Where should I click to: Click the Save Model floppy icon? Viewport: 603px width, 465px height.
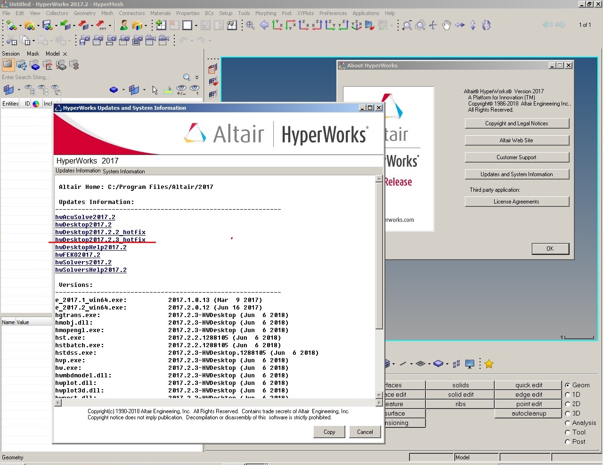click(47, 25)
